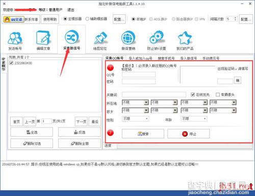Image resolution: width=255 pixels, height=196 pixels.
Task: Select the ADSL换IP radio option
Action: pyautogui.click(x=151, y=19)
